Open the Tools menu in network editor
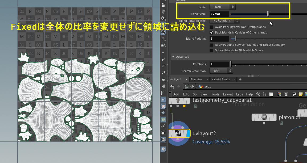The width and height of the screenshot is (307, 163). coord(215,94)
